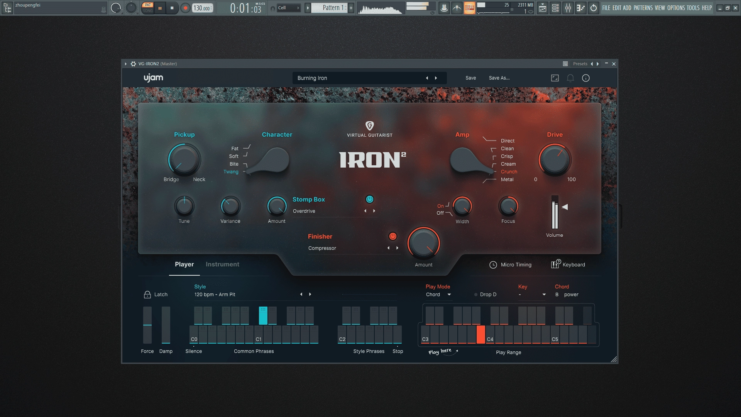Screen dimensions: 741x417
Task: Open the OPTIONS menu
Action: [676, 8]
